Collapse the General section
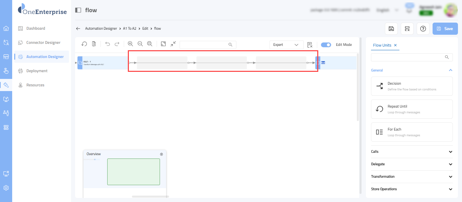Viewport: 462px width, 202px height. click(x=451, y=70)
